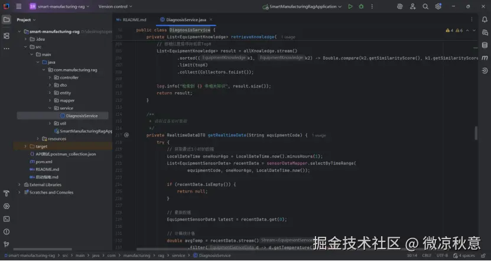Open editor tabs options menu

[x=472, y=19]
